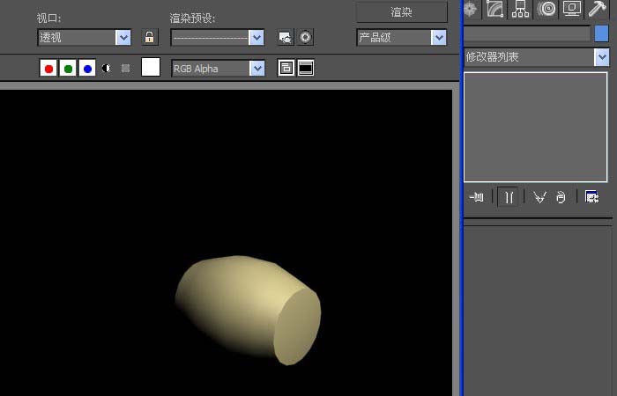Image resolution: width=617 pixels, height=396 pixels.
Task: Toggle the green channel display
Action: (68, 69)
